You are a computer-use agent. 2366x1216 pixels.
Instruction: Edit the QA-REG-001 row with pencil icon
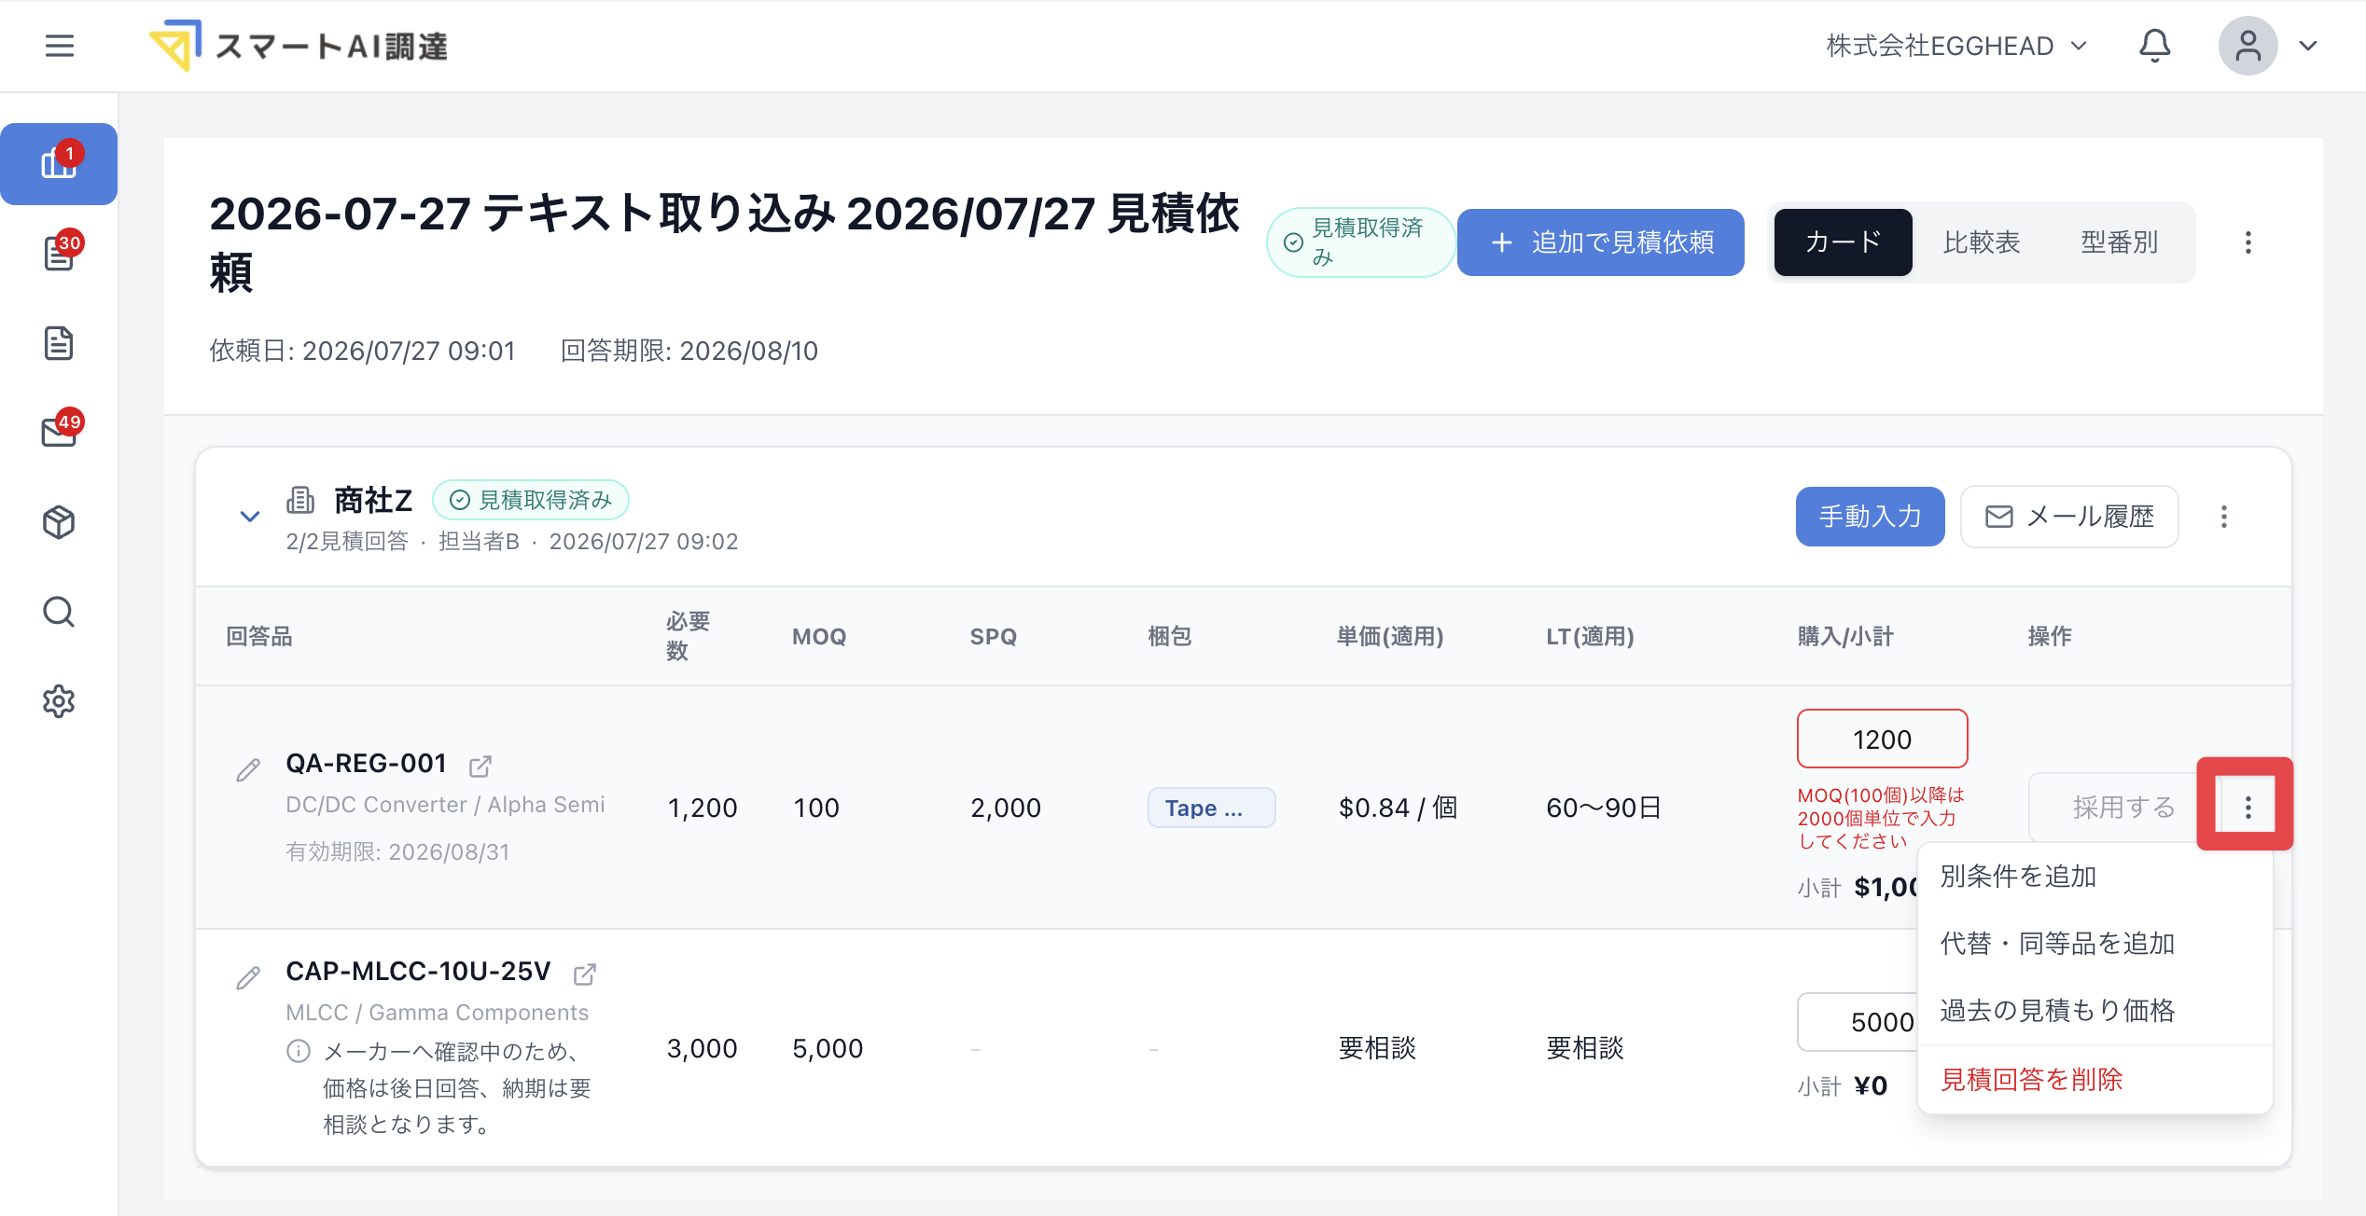pyautogui.click(x=248, y=769)
